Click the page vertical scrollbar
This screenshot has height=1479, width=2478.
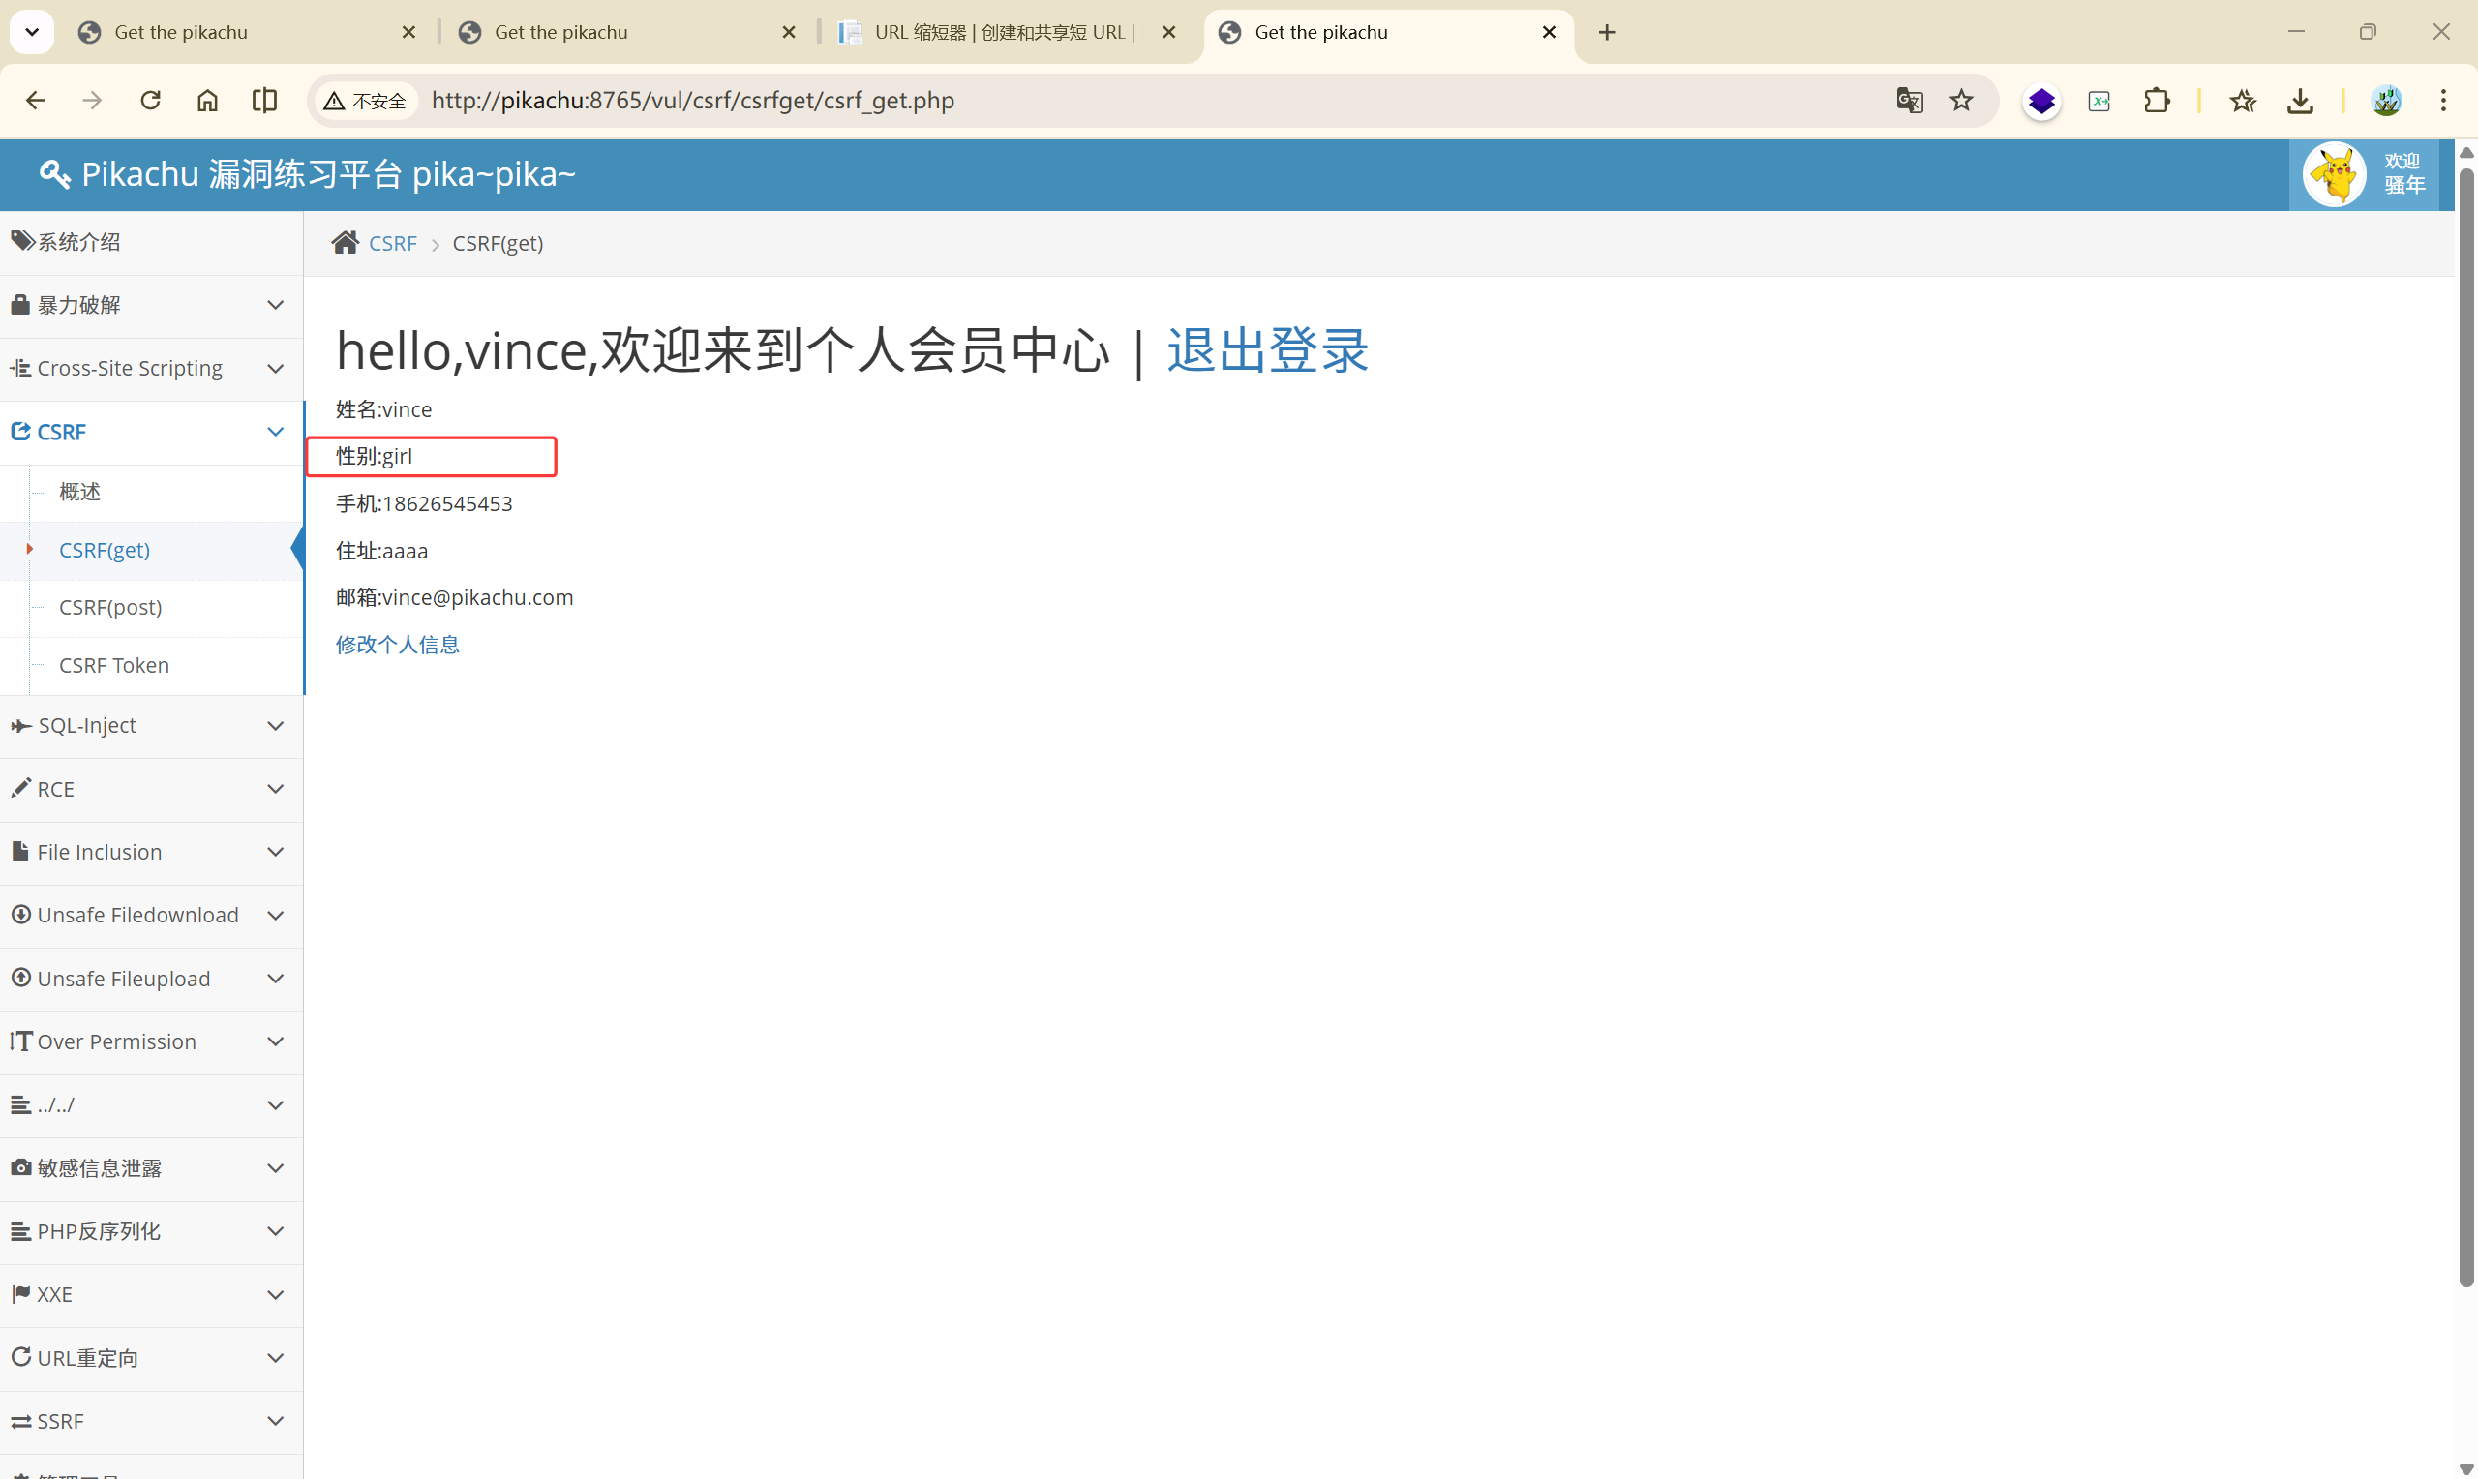point(2465,728)
